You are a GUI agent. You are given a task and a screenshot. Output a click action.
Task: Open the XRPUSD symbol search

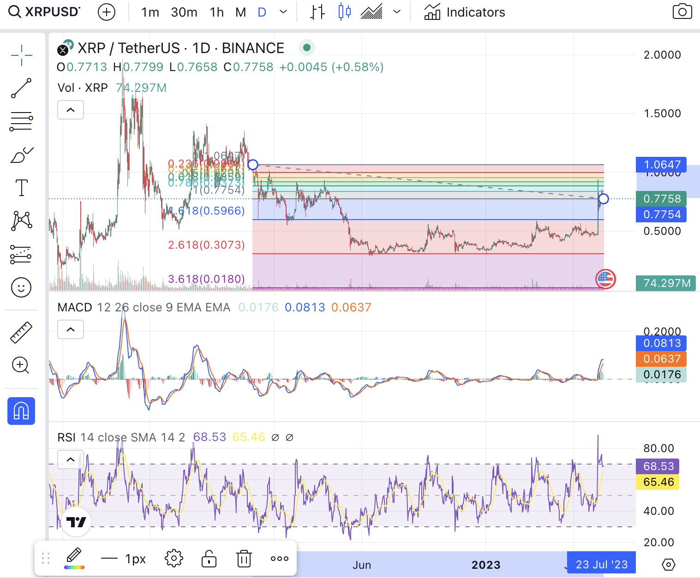point(44,12)
